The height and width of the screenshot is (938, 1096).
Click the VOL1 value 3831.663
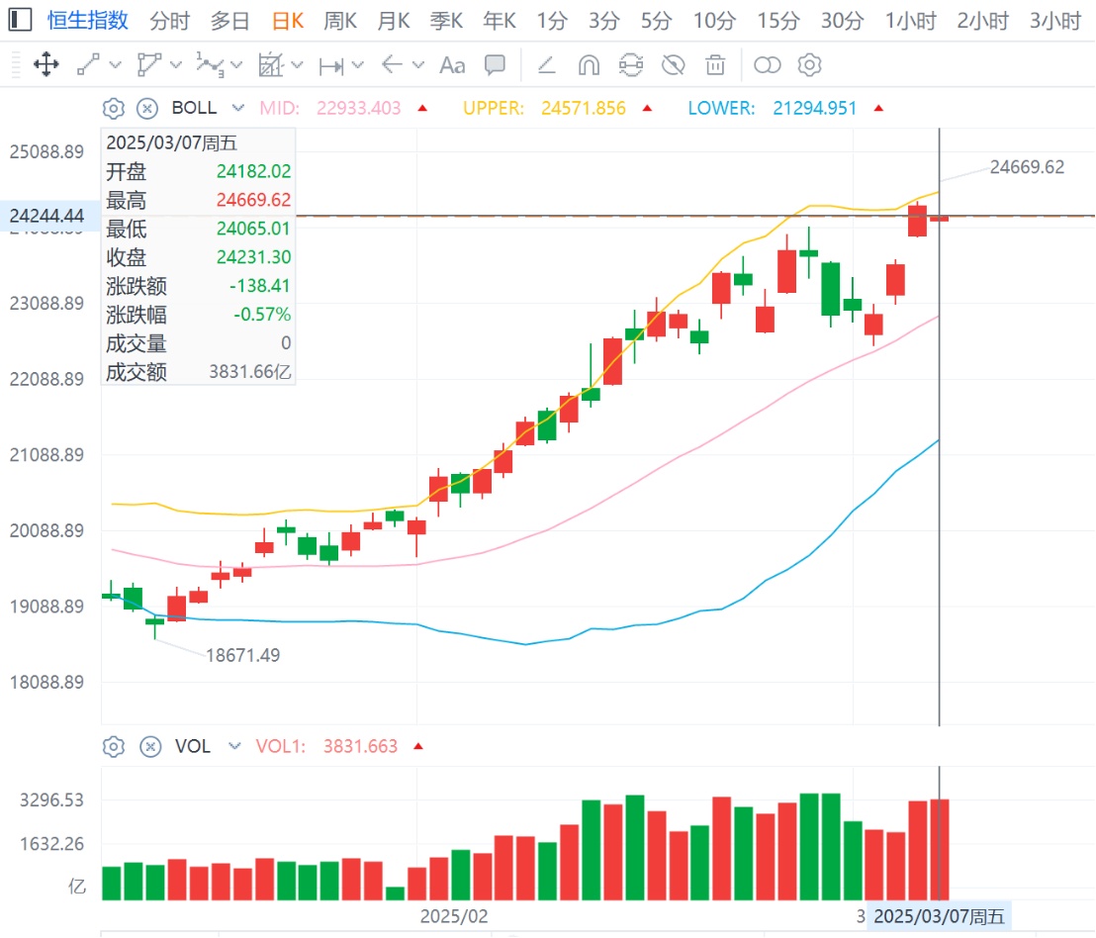tap(360, 746)
